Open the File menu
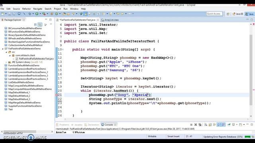The image size is (255, 143). pyautogui.click(x=2, y=9)
